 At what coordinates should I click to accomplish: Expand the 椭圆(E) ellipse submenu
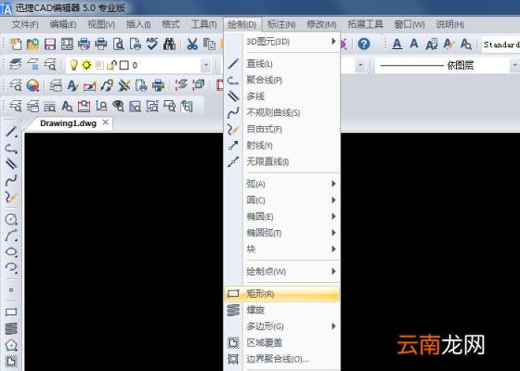[282, 216]
